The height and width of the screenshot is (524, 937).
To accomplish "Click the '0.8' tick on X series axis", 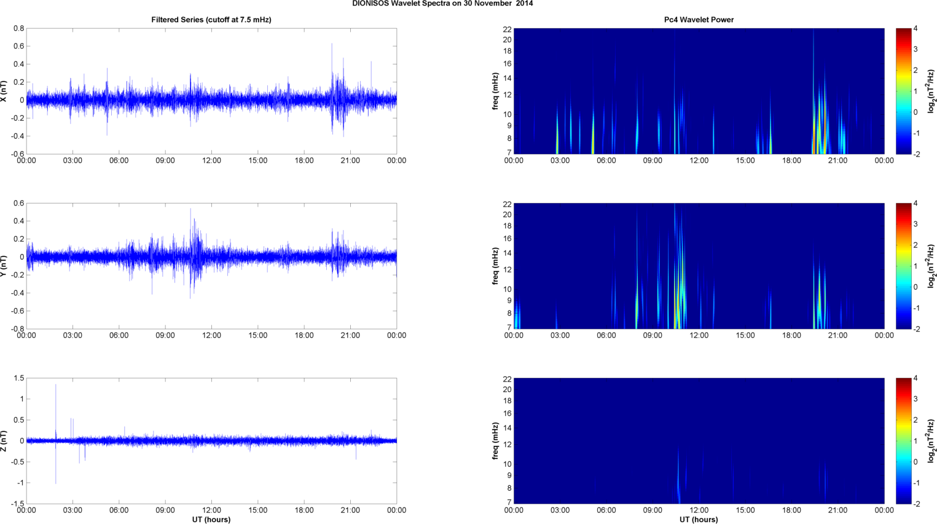I will point(18,28).
